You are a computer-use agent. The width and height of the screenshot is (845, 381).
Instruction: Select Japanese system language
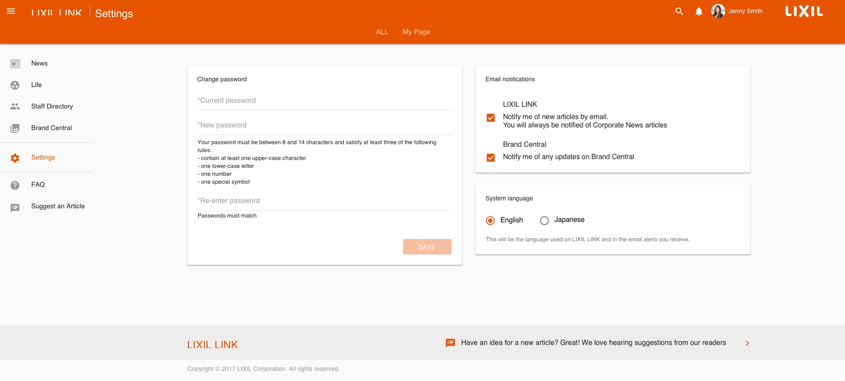click(x=544, y=221)
